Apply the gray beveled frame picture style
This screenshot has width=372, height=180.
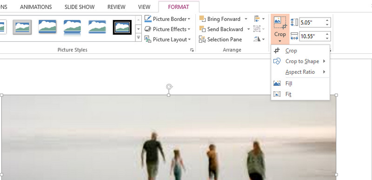[x=22, y=27]
